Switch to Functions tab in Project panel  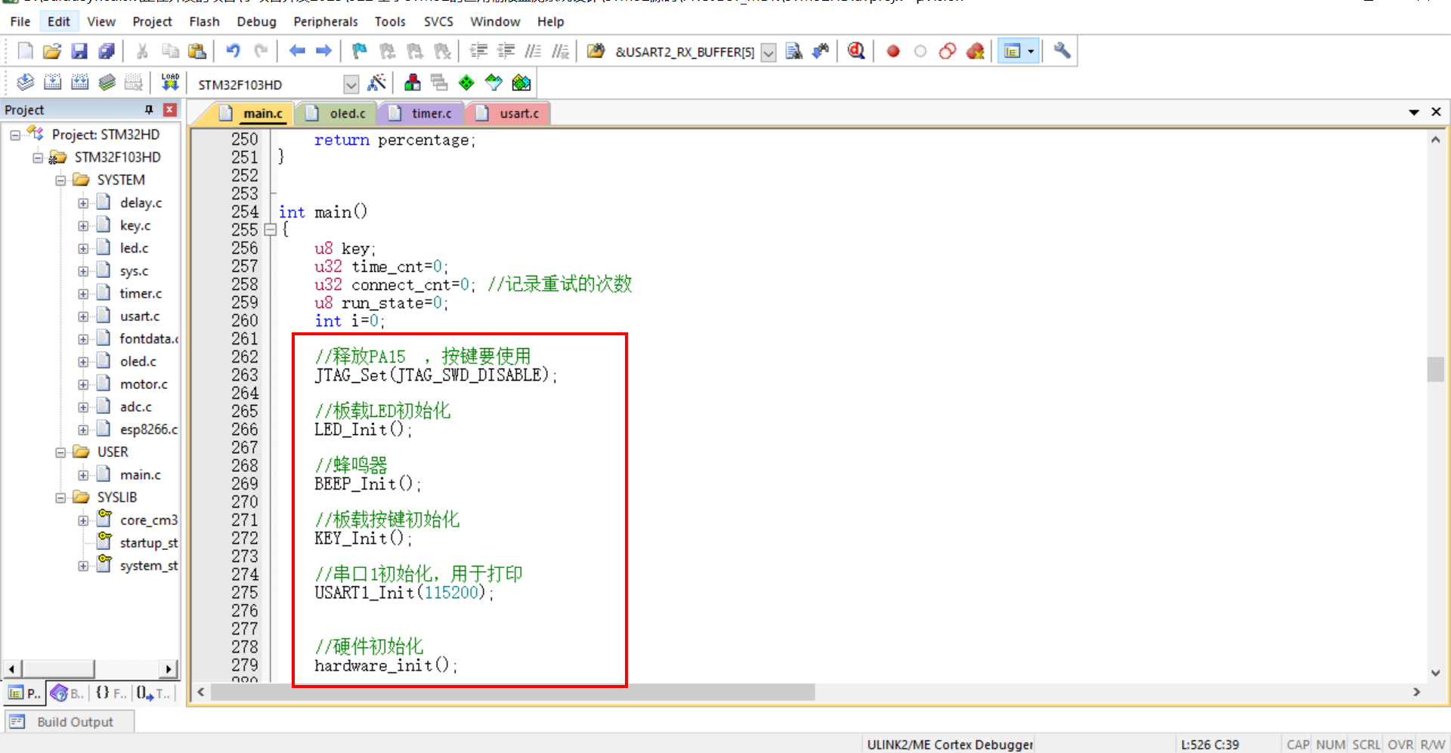(111, 693)
